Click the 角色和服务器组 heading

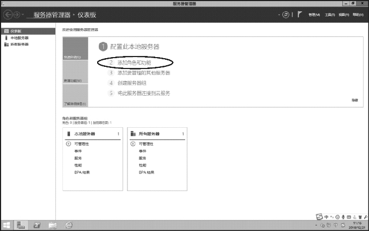coord(75,118)
